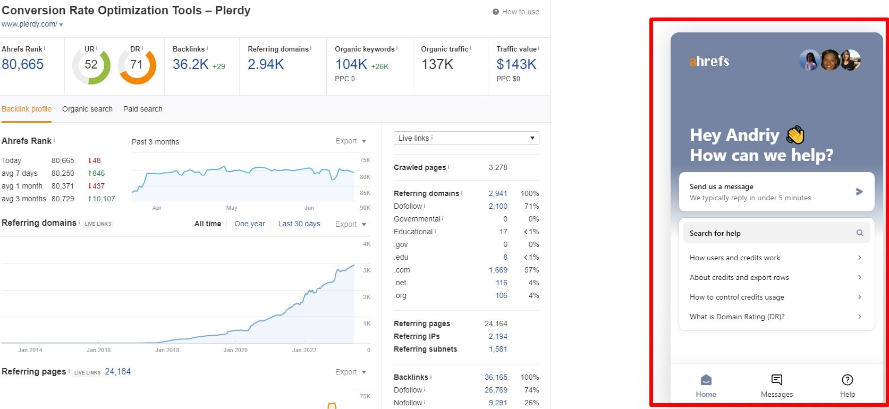Click the Search for help field

(776, 233)
